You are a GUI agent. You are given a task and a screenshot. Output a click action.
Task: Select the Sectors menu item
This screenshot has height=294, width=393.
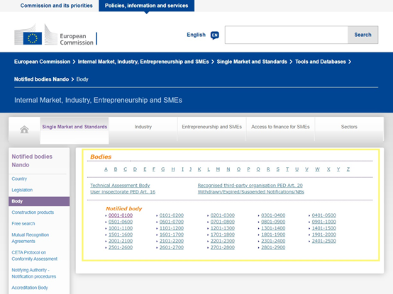[349, 127]
